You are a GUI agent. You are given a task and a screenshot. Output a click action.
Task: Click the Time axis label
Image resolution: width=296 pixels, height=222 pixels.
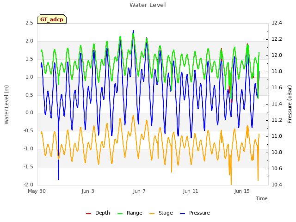[x=262, y=198]
